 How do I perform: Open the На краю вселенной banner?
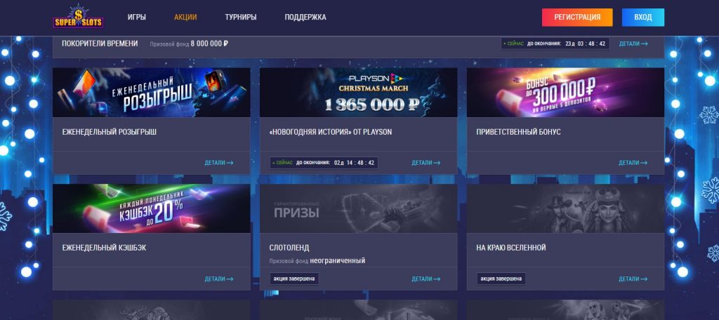coord(565,208)
